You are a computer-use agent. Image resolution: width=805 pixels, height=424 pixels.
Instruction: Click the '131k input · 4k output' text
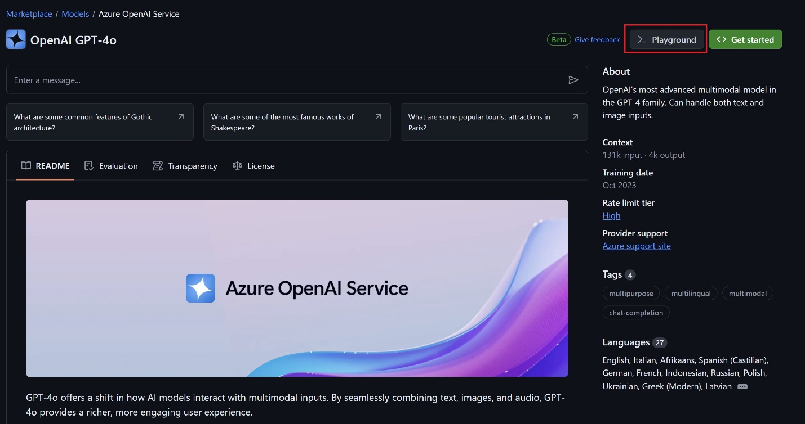click(x=644, y=155)
